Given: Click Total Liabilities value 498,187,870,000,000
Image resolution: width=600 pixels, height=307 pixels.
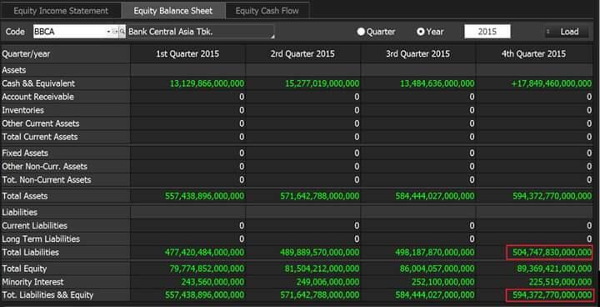Looking at the screenshot, I should click(x=435, y=253).
